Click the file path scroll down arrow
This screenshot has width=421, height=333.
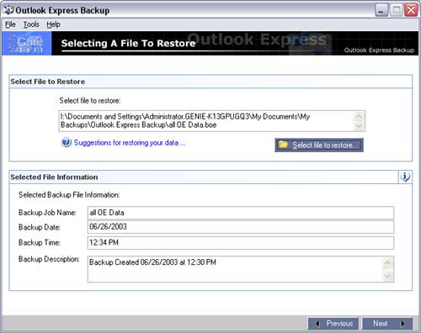coord(359,126)
